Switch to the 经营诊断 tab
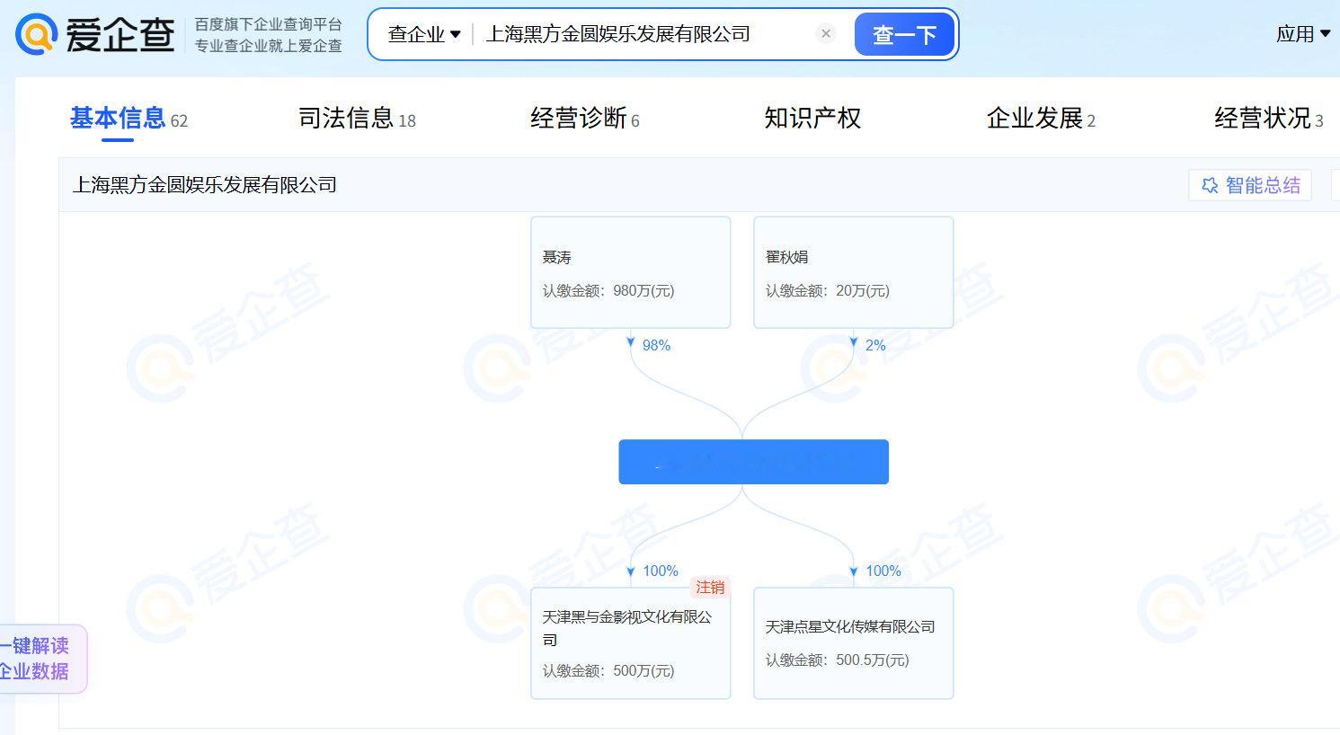The width and height of the screenshot is (1340, 735). [584, 118]
